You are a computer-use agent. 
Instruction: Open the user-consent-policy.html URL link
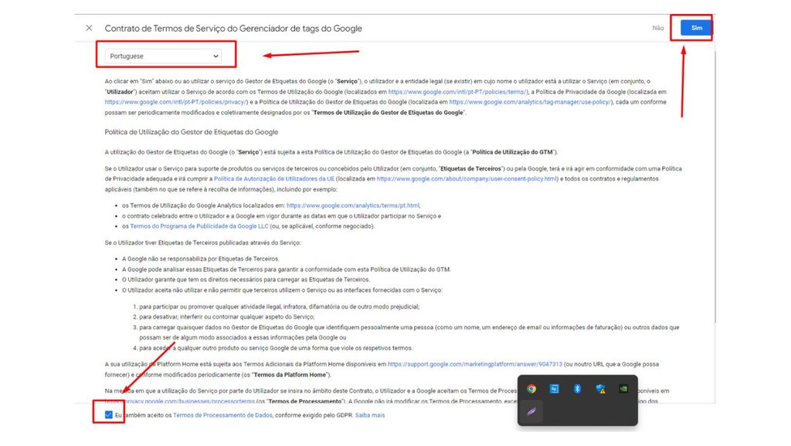coord(467,179)
